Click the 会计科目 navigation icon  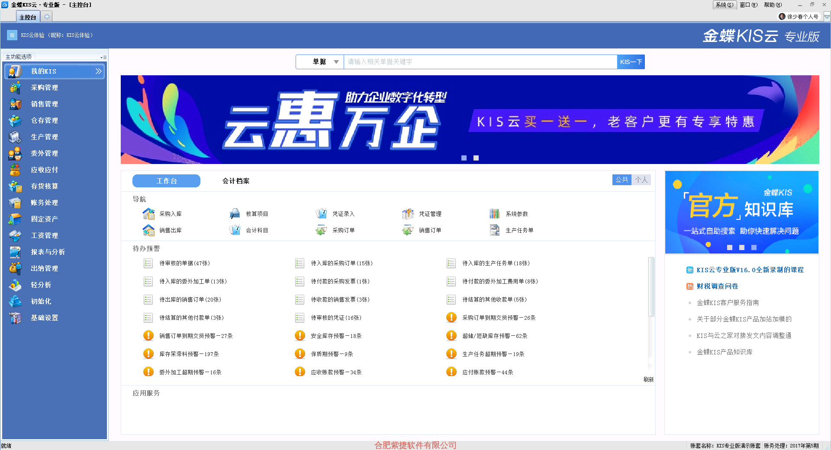pos(235,230)
